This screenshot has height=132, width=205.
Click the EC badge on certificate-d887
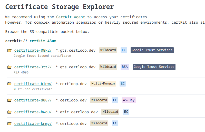115,100
